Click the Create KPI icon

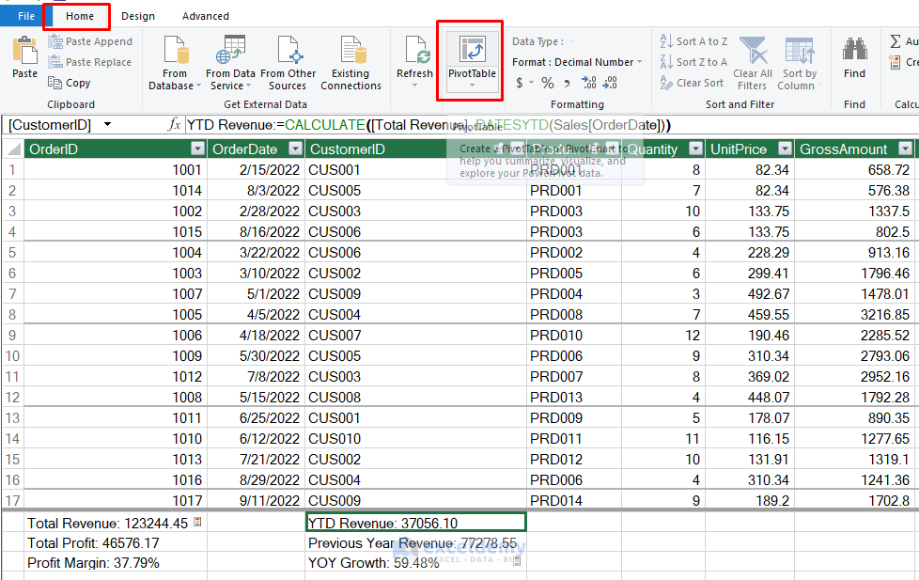coord(895,62)
